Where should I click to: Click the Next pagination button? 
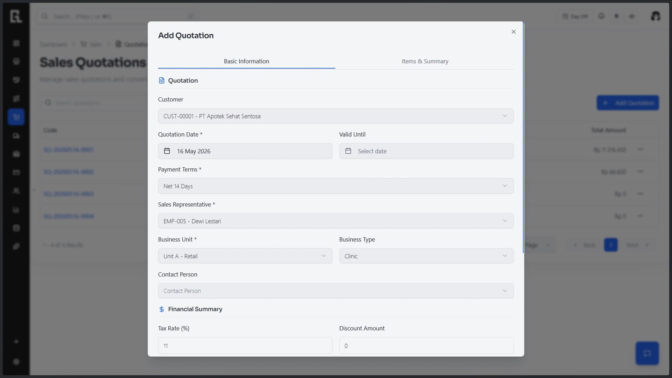click(x=637, y=245)
